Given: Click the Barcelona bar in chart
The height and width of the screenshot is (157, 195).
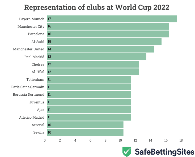Looking at the screenshot, I should click(108, 34).
